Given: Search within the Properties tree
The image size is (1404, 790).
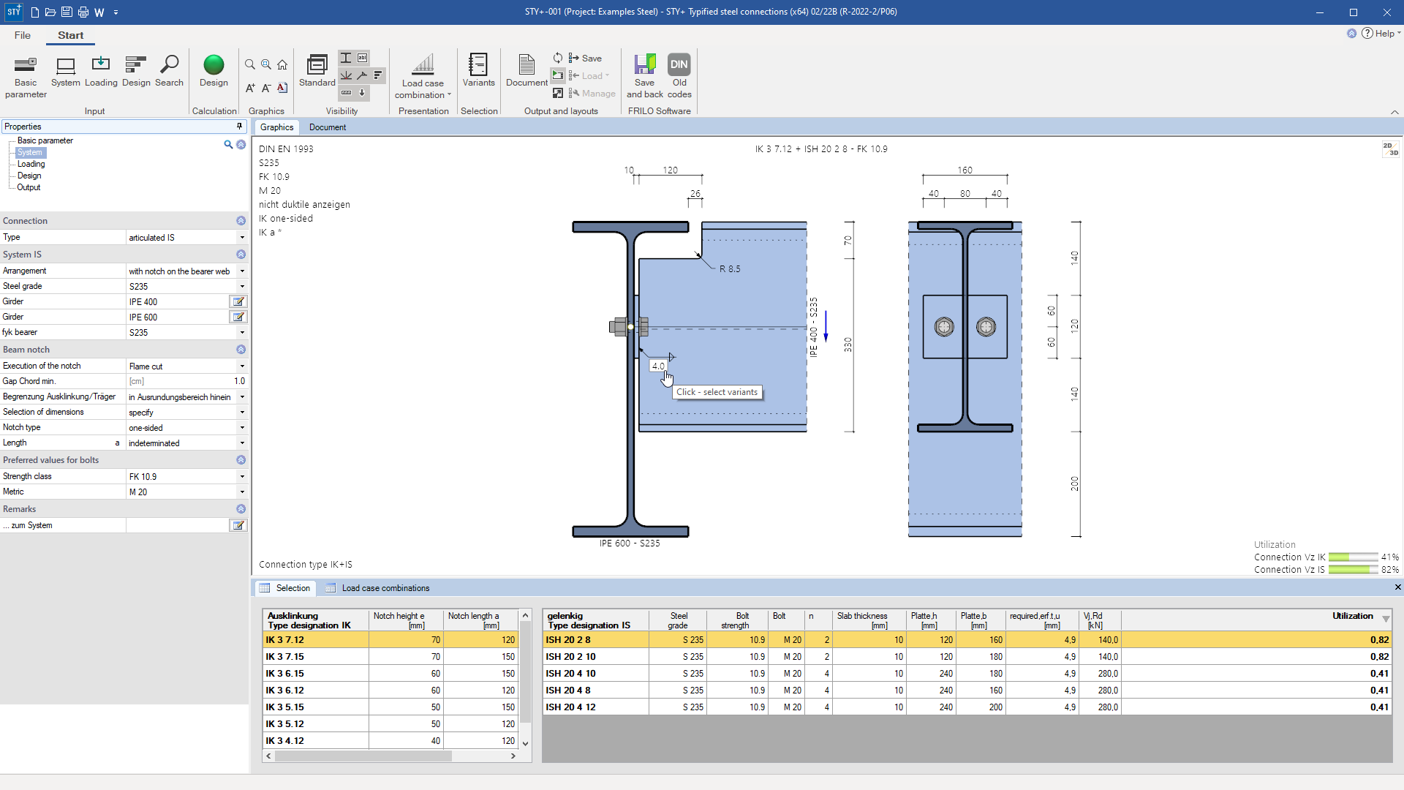Looking at the screenshot, I should (228, 145).
